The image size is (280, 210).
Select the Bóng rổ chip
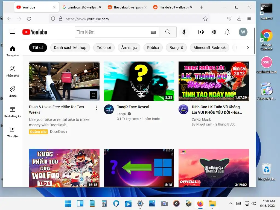pos(176,48)
